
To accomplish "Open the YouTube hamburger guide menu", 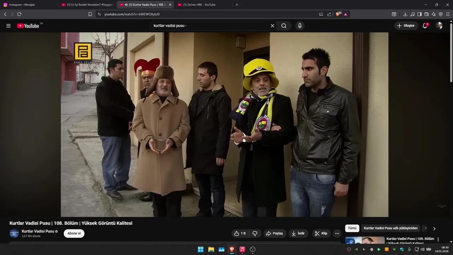I will [x=8, y=26].
